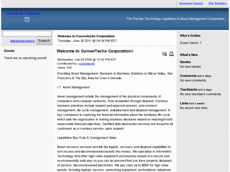Screen dimensions: 230x172
Task: Click the sidebar advanced search link
Action: click(22, 41)
